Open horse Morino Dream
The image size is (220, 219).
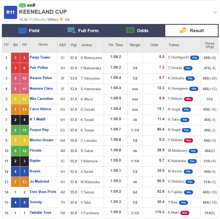coord(42,140)
